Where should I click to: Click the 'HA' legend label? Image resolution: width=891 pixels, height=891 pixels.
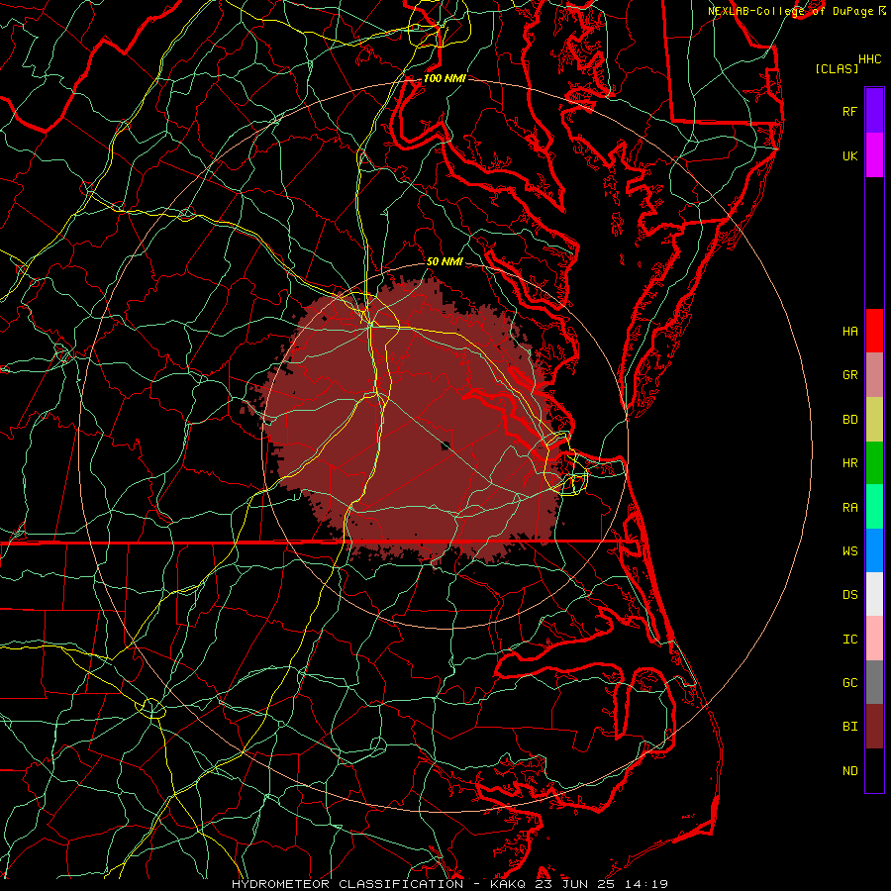pos(849,331)
